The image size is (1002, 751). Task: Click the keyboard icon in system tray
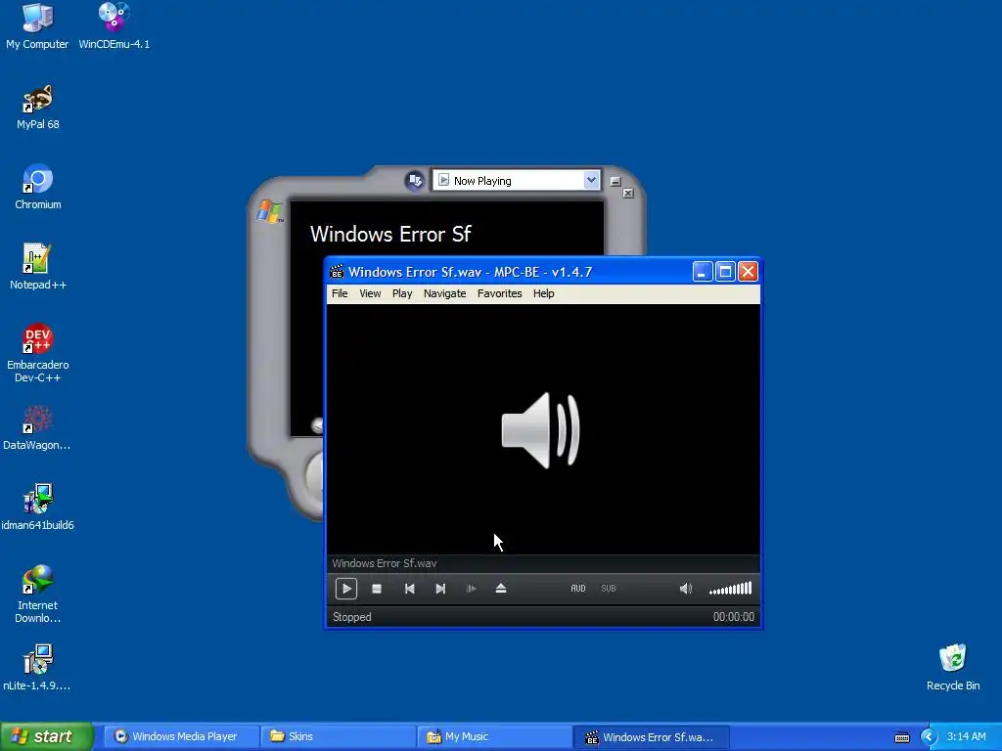(x=901, y=737)
